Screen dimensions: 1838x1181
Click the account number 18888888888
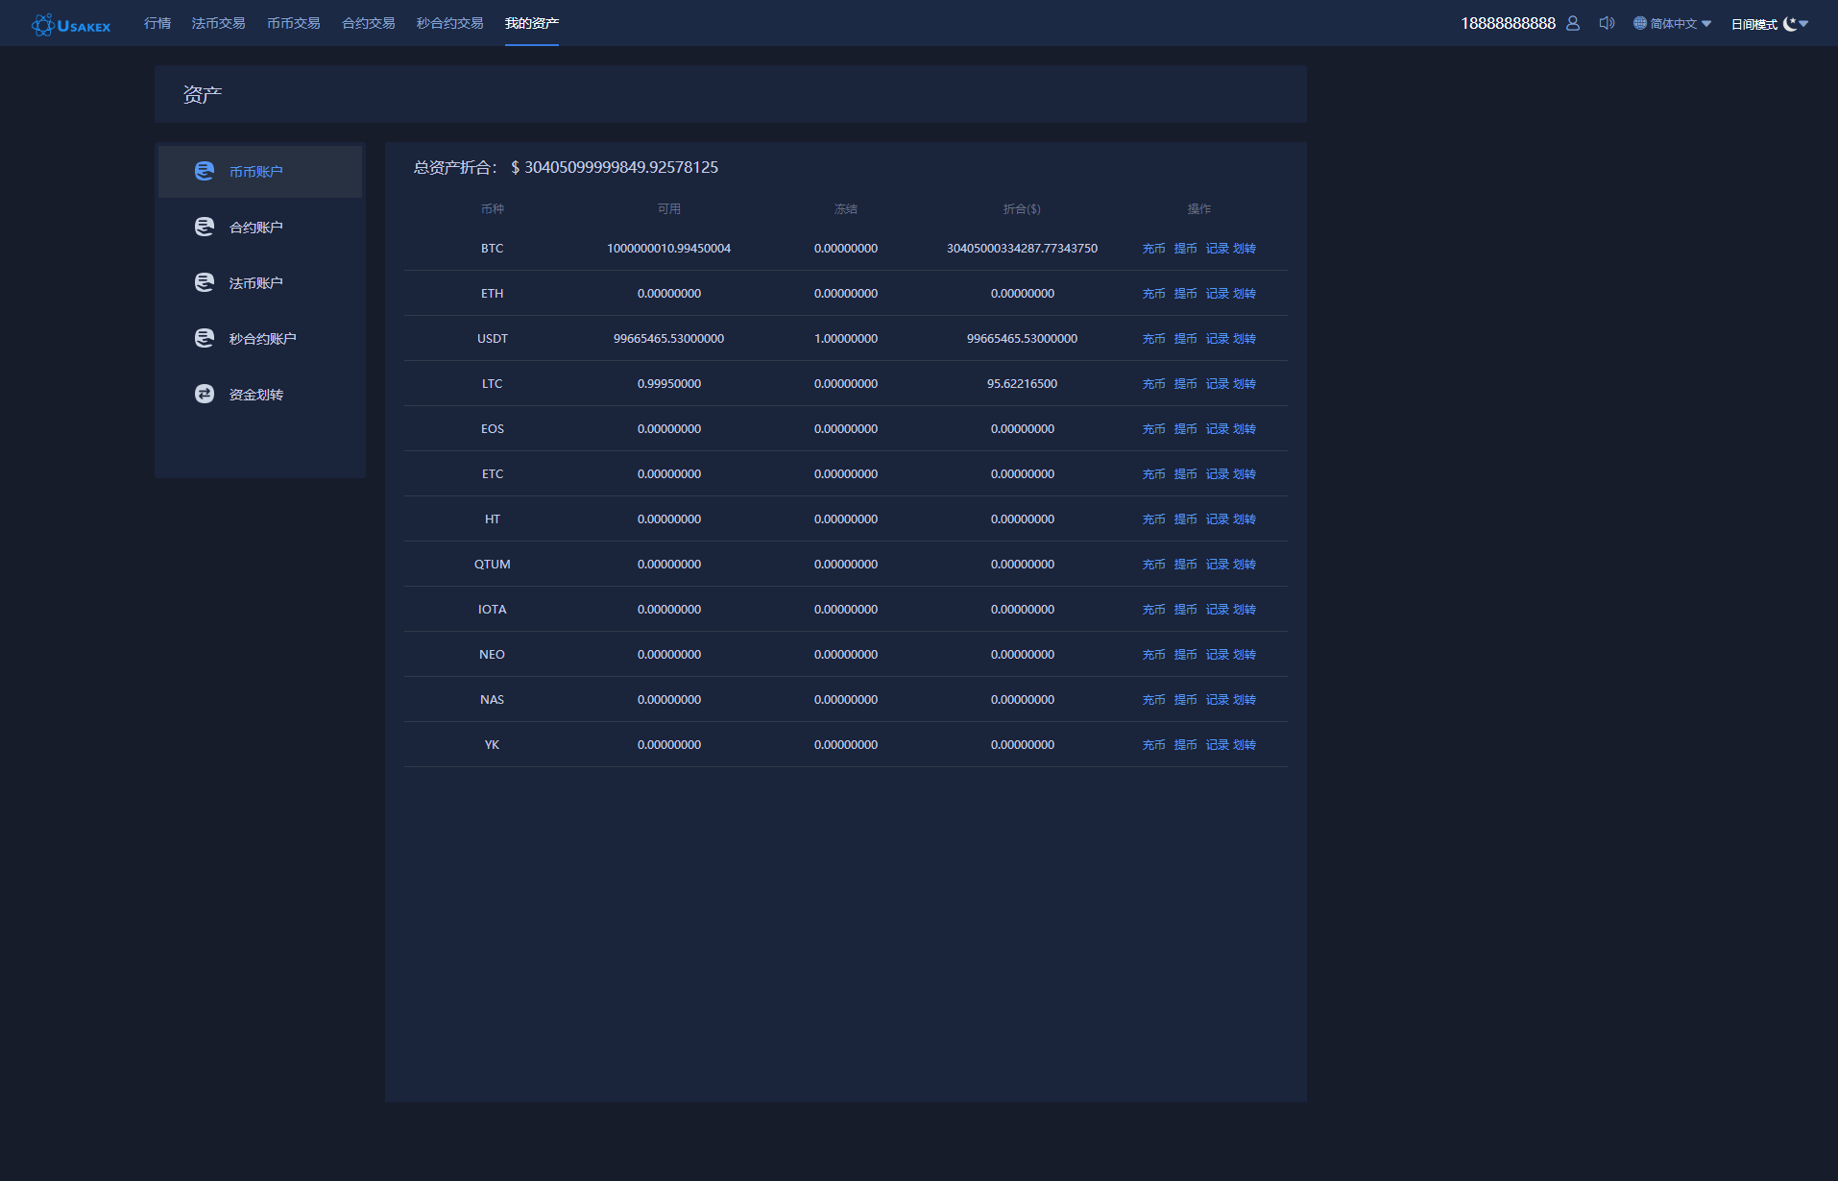pos(1508,23)
